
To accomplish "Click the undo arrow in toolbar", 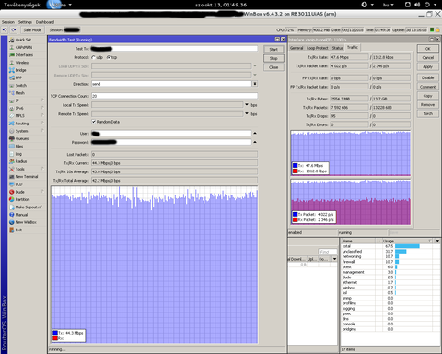I will (5, 30).
